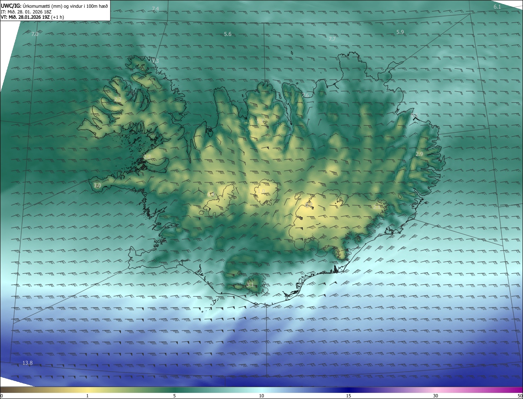Viewport: 523px width, 399px height.
Task: Click the 7.0 value label on the map
Action: click(x=35, y=34)
